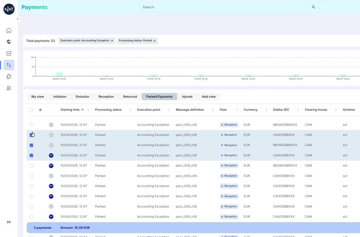Open the Clearing house column options menu
This screenshot has width=360, height=237.
(336, 110)
